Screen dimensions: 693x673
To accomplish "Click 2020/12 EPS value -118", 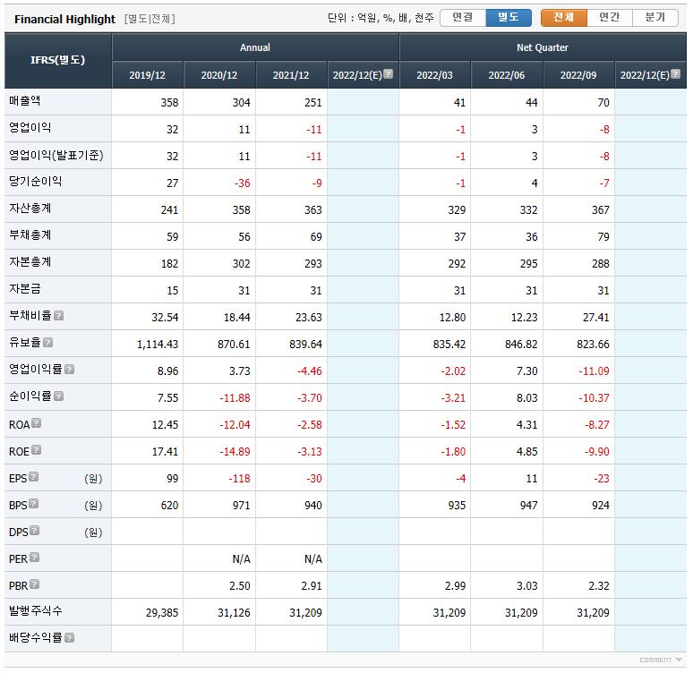I will 239,478.
